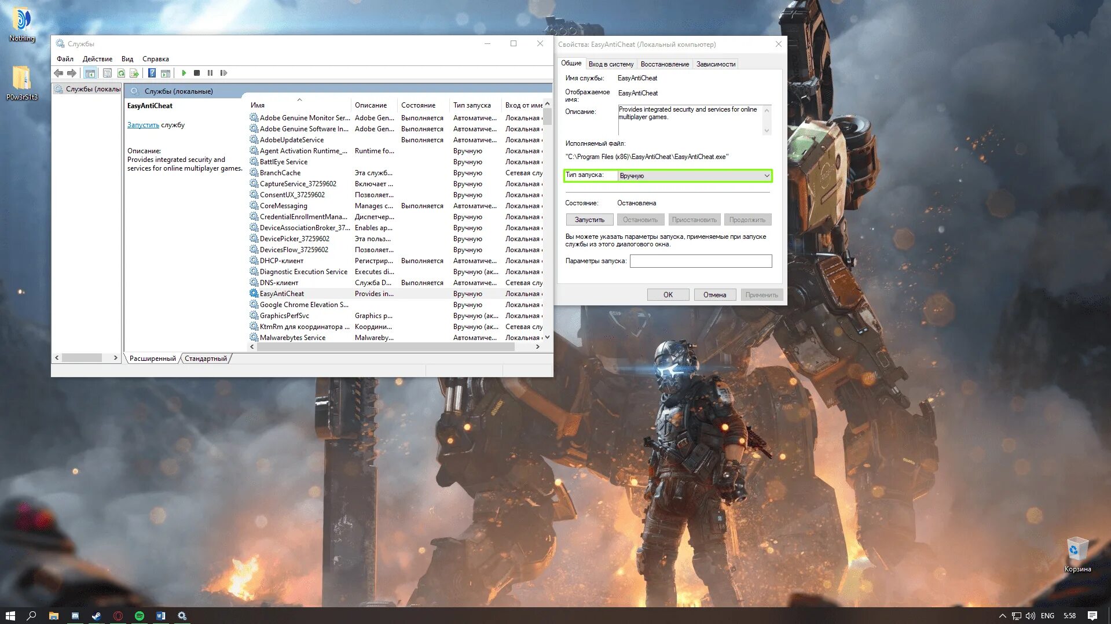
Task: Select the DHCP-клиент service row
Action: coord(396,261)
